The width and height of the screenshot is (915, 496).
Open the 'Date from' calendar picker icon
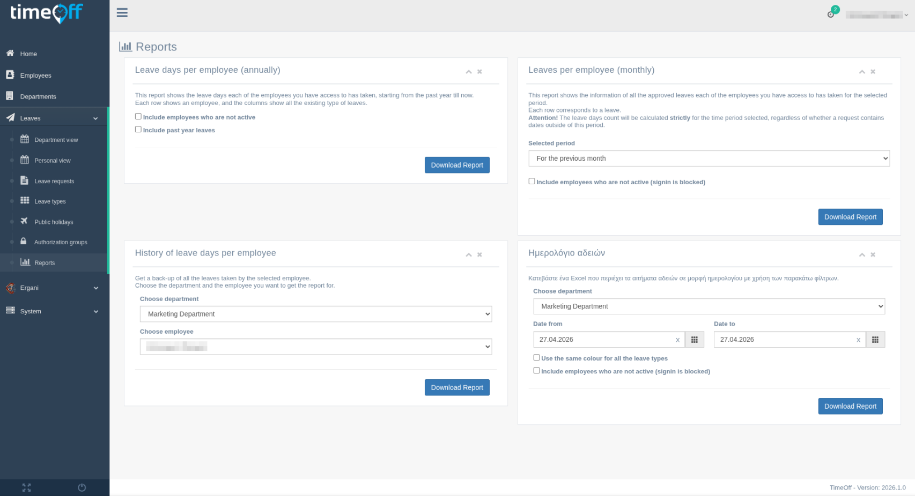click(x=695, y=339)
